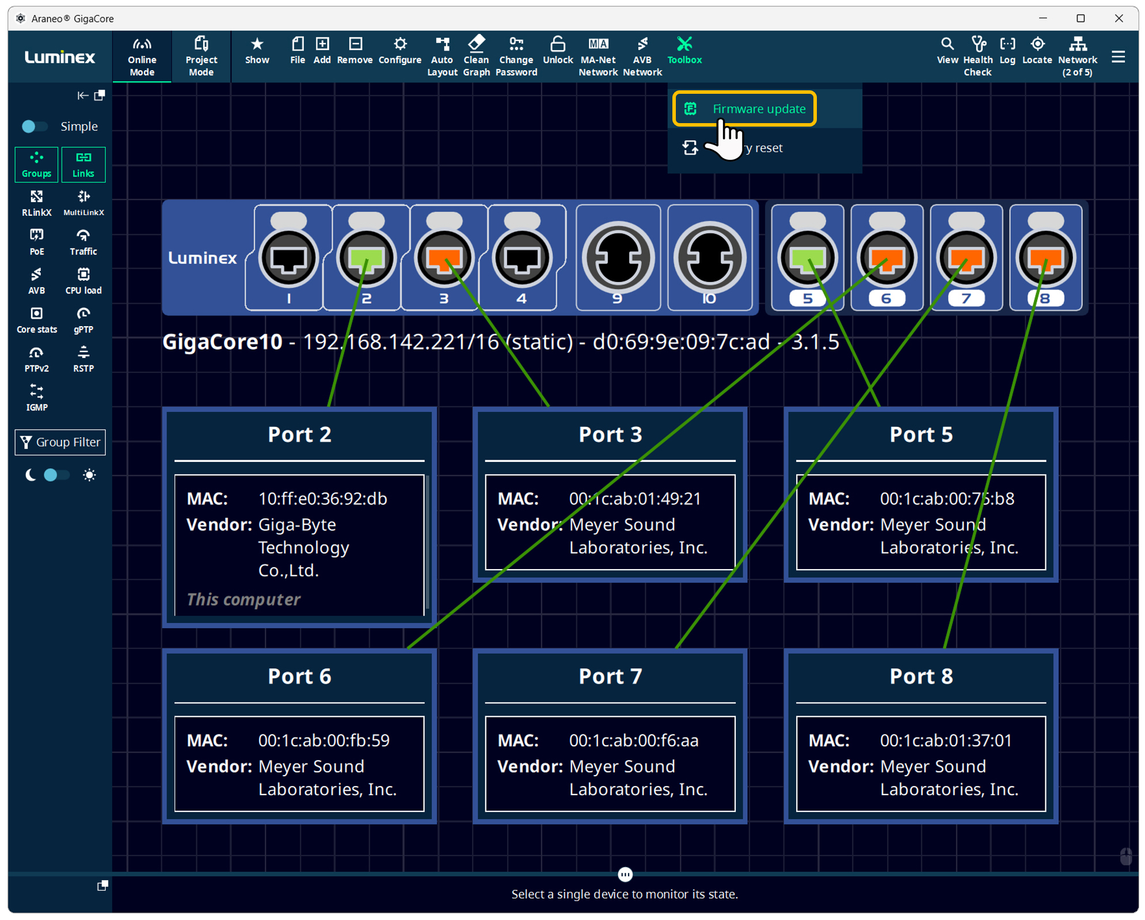Toggle the Simple mode switch
The image size is (1145, 920).
[x=34, y=127]
